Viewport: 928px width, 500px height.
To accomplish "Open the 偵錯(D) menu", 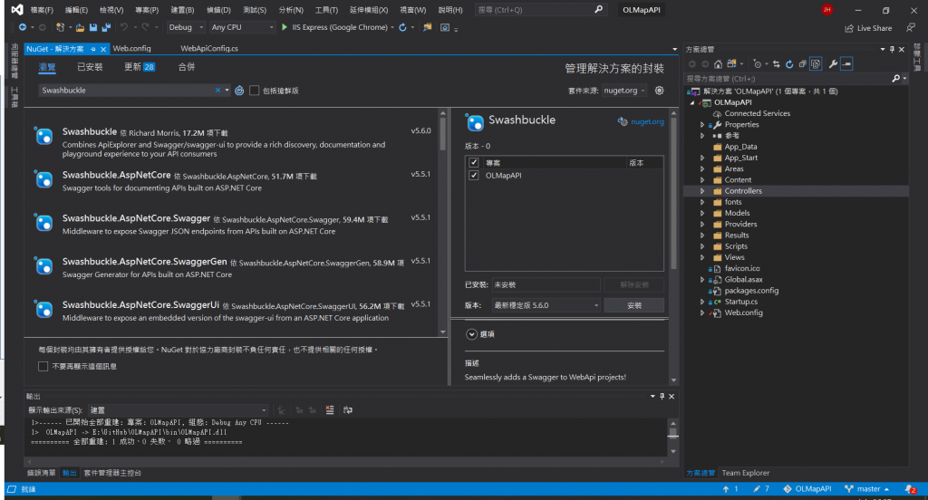I will pos(218,10).
